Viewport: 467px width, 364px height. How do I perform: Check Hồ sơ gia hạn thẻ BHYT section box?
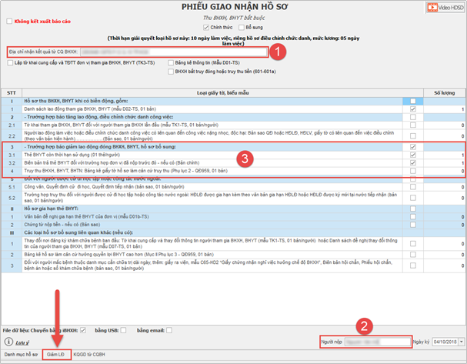click(x=413, y=209)
